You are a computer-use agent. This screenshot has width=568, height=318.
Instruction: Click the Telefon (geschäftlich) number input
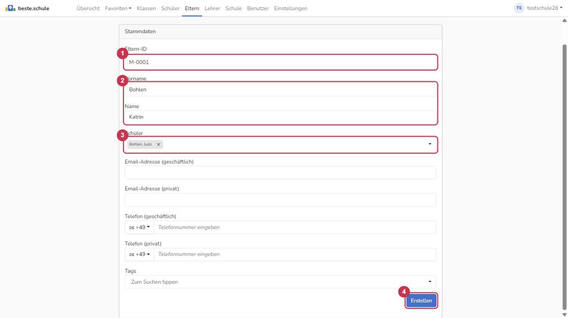click(x=295, y=227)
